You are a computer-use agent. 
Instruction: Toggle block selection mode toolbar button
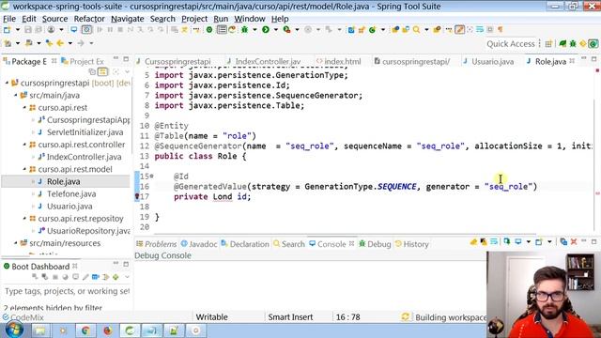pyautogui.click(x=490, y=29)
